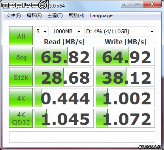Open the 文件(F) menu
The height and width of the screenshot is (150, 164).
coord(13,15)
